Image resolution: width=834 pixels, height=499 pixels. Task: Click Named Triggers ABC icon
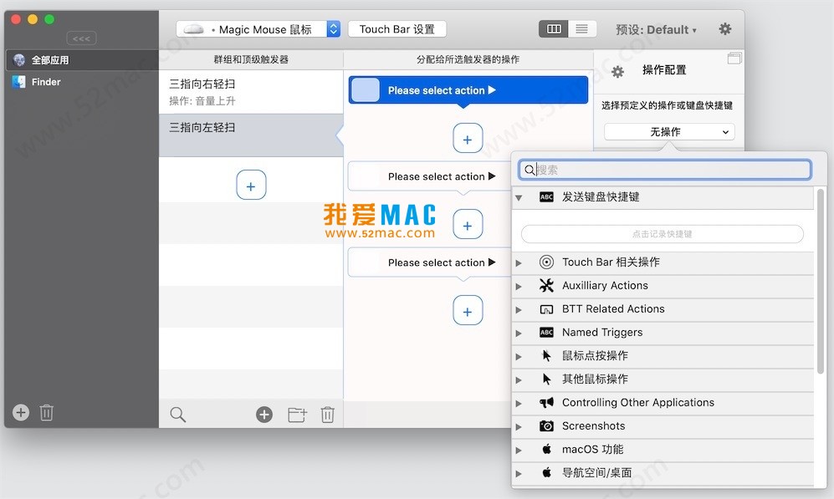coord(546,332)
